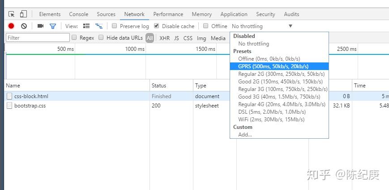Click the inspect element picker icon
Viewport: 389px width, 190px height.
tap(12, 14)
